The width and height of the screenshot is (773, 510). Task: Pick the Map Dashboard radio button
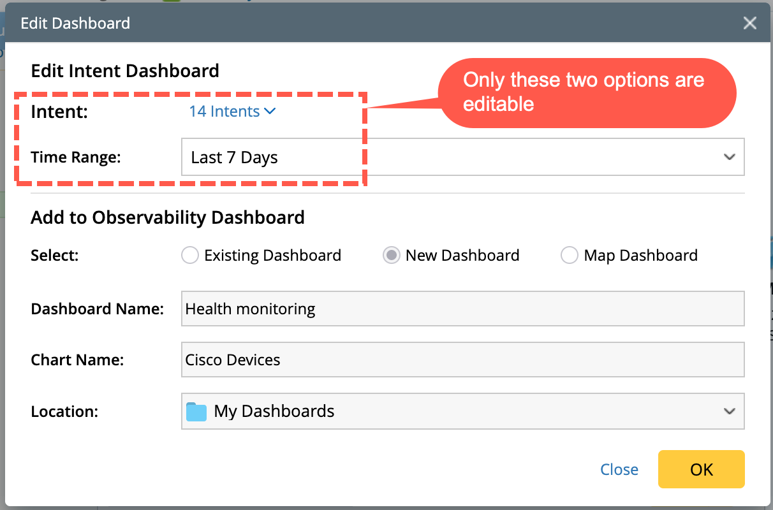click(569, 256)
